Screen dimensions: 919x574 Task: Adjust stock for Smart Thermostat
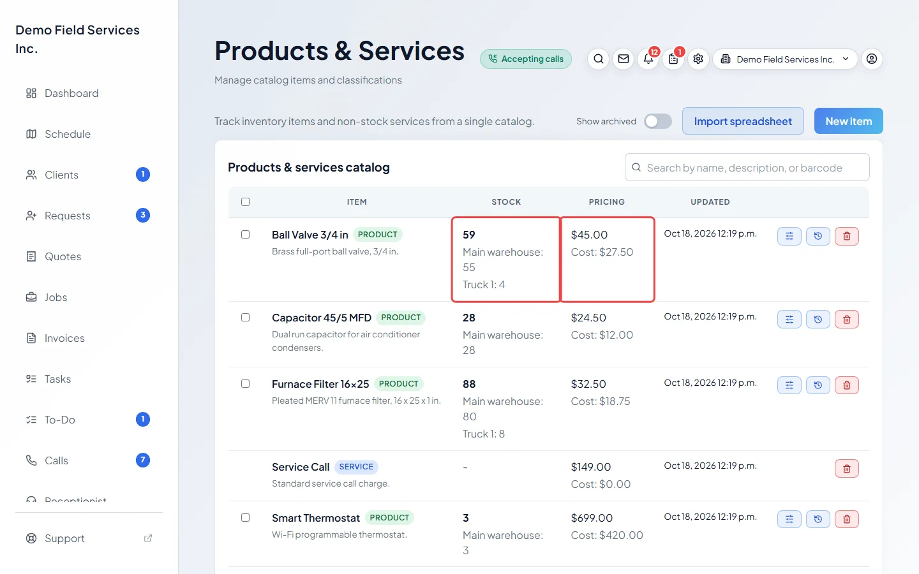tap(789, 519)
